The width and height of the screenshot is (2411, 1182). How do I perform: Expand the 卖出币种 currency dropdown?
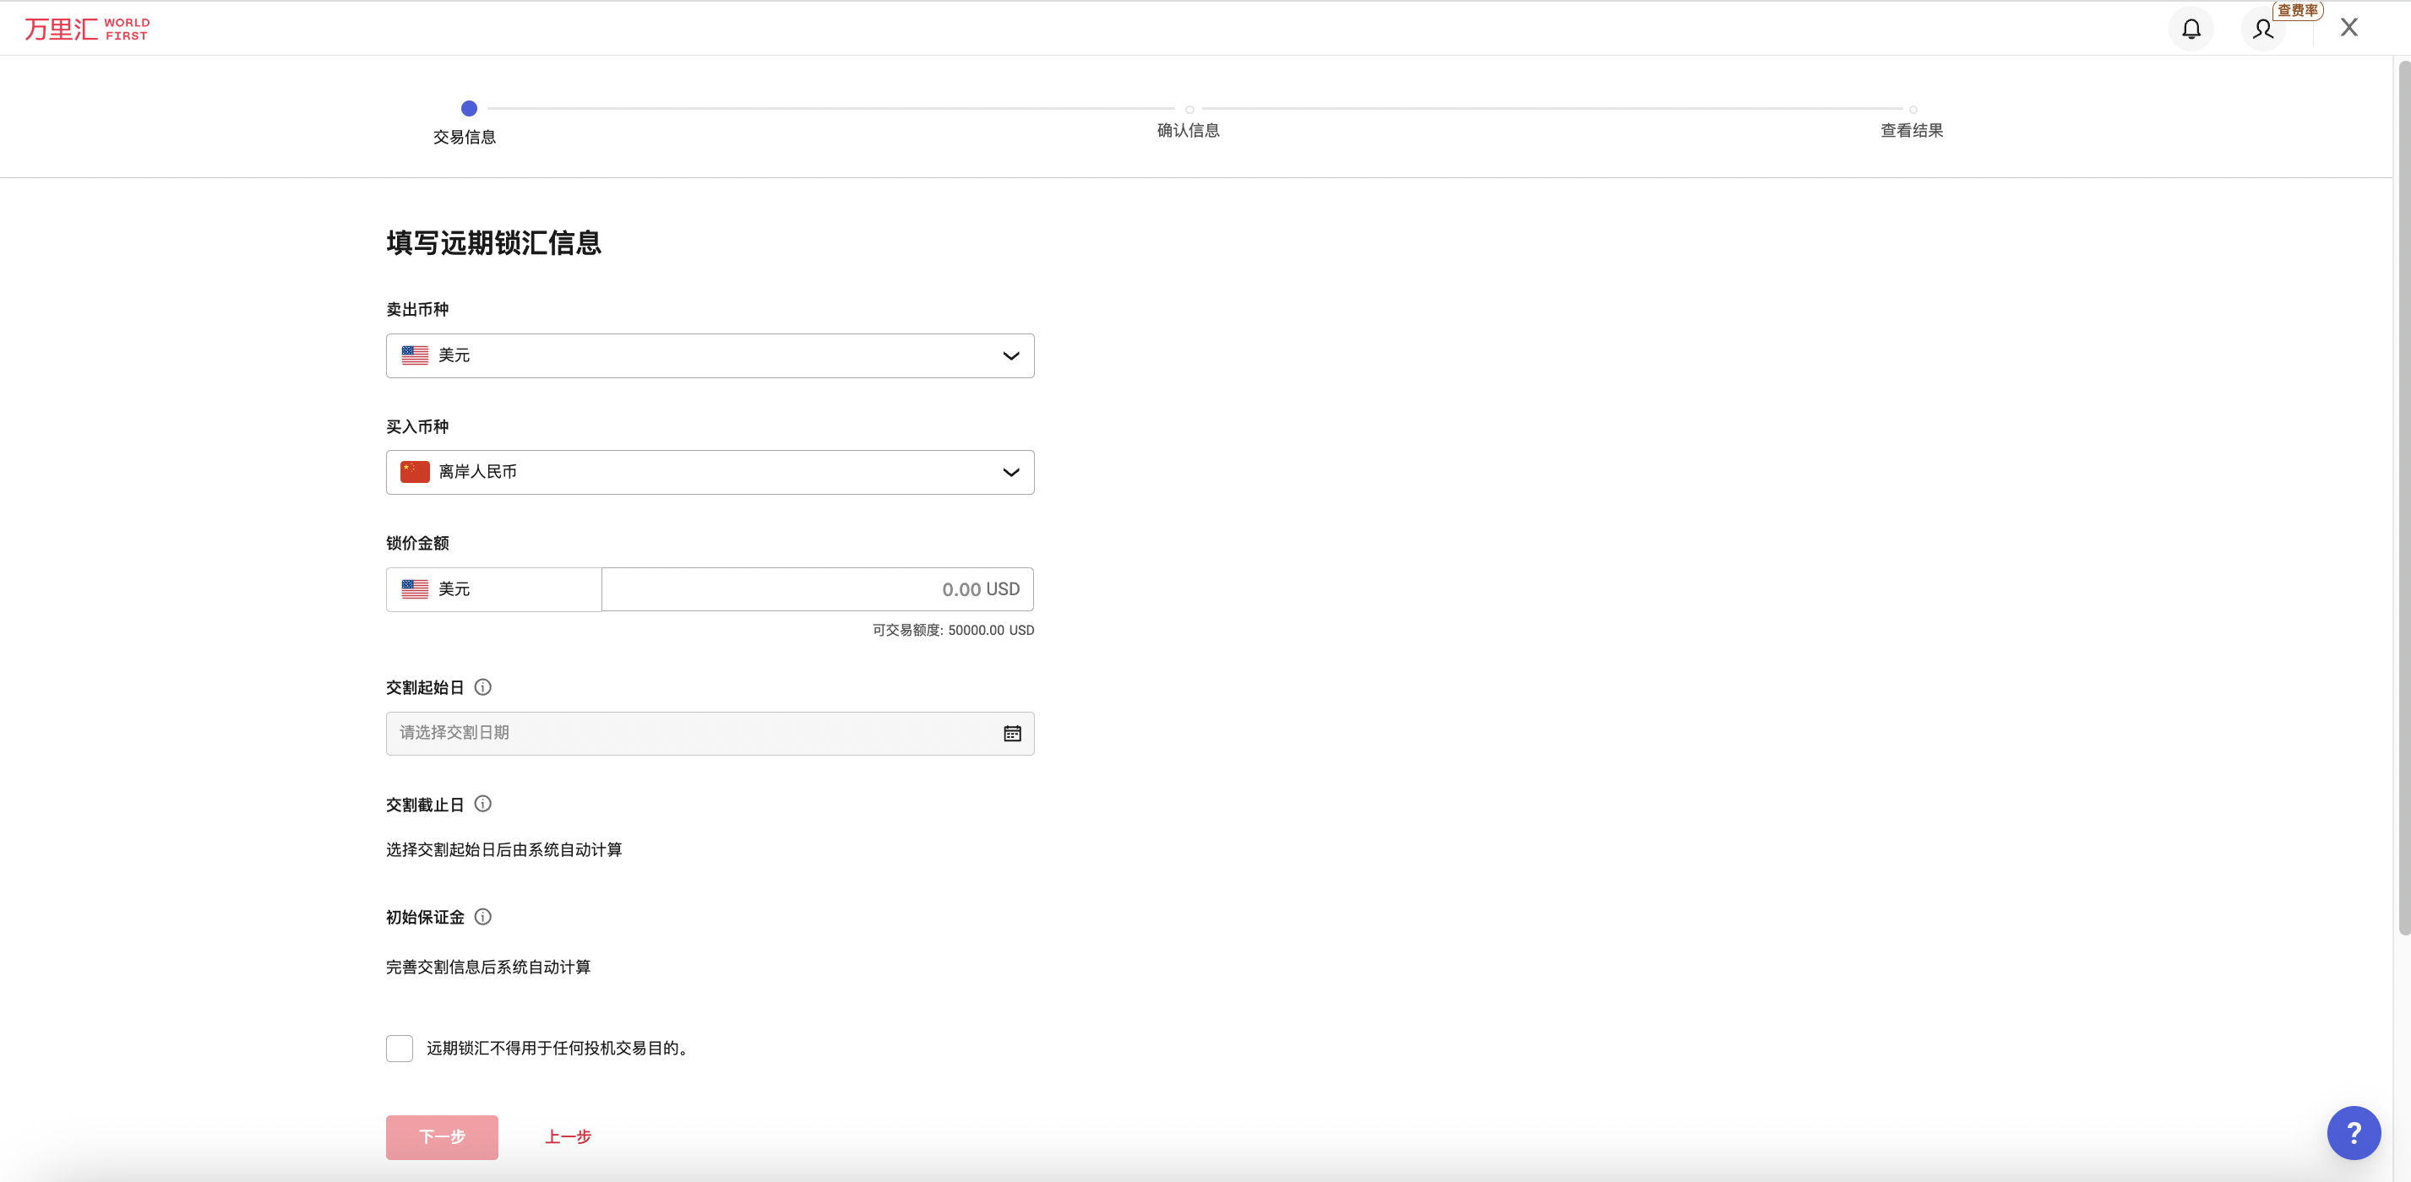pyautogui.click(x=710, y=355)
